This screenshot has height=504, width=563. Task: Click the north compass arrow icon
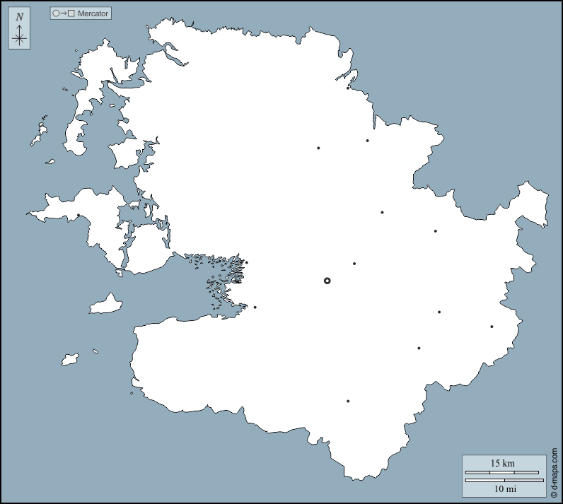(19, 35)
